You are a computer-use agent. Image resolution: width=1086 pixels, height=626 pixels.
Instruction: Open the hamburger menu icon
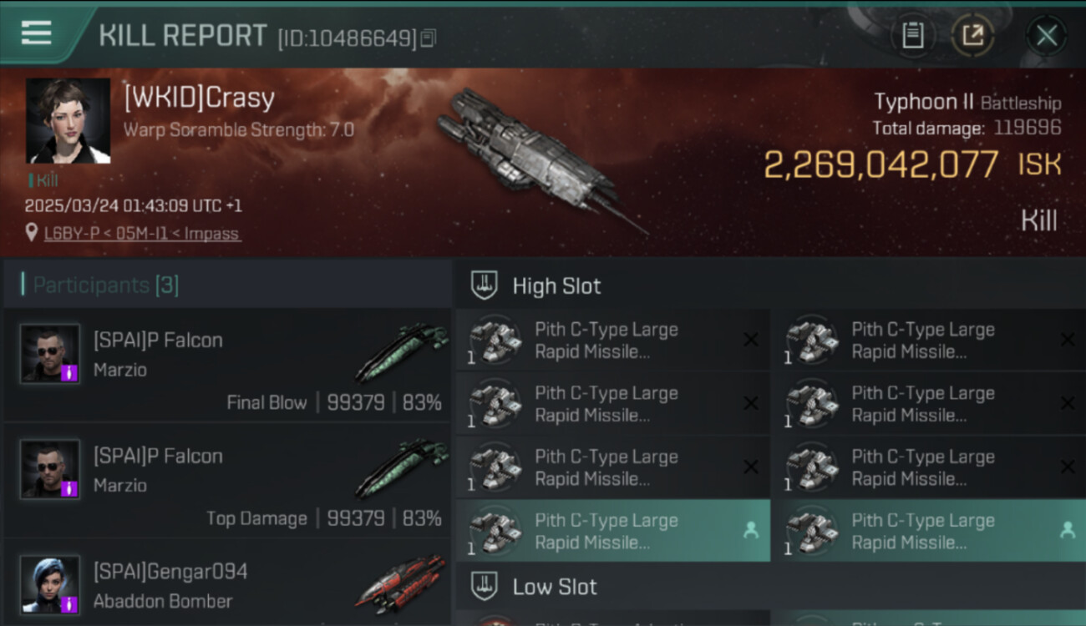36,33
